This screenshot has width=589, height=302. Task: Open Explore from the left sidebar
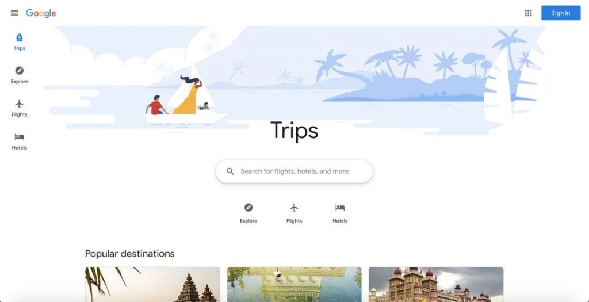click(x=19, y=75)
